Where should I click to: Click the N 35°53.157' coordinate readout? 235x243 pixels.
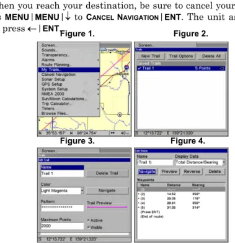click(53, 133)
